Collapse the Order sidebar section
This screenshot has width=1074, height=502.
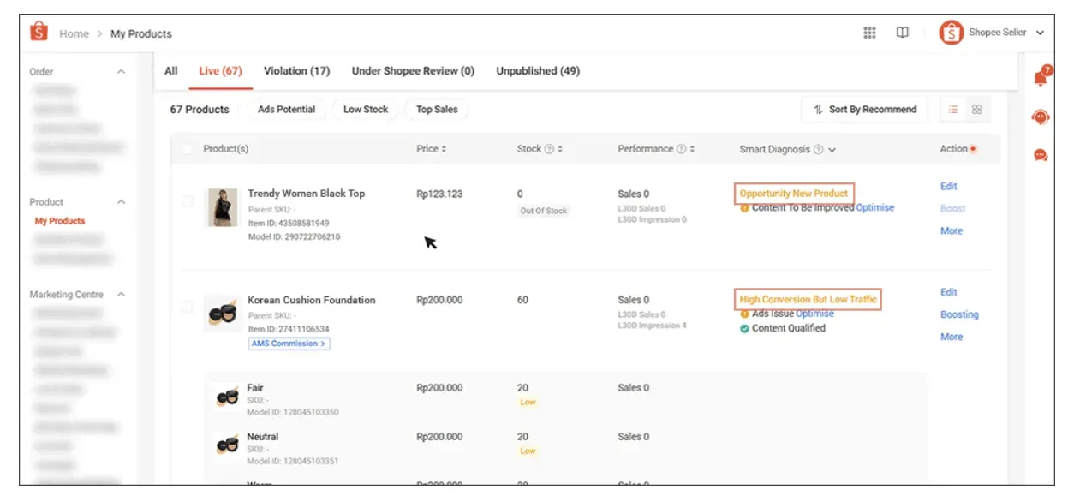pos(121,72)
